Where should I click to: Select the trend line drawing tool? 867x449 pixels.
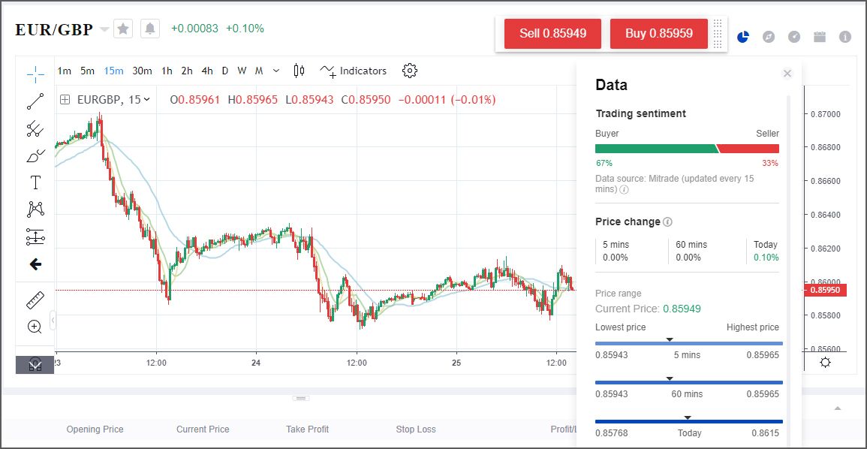pyautogui.click(x=34, y=101)
